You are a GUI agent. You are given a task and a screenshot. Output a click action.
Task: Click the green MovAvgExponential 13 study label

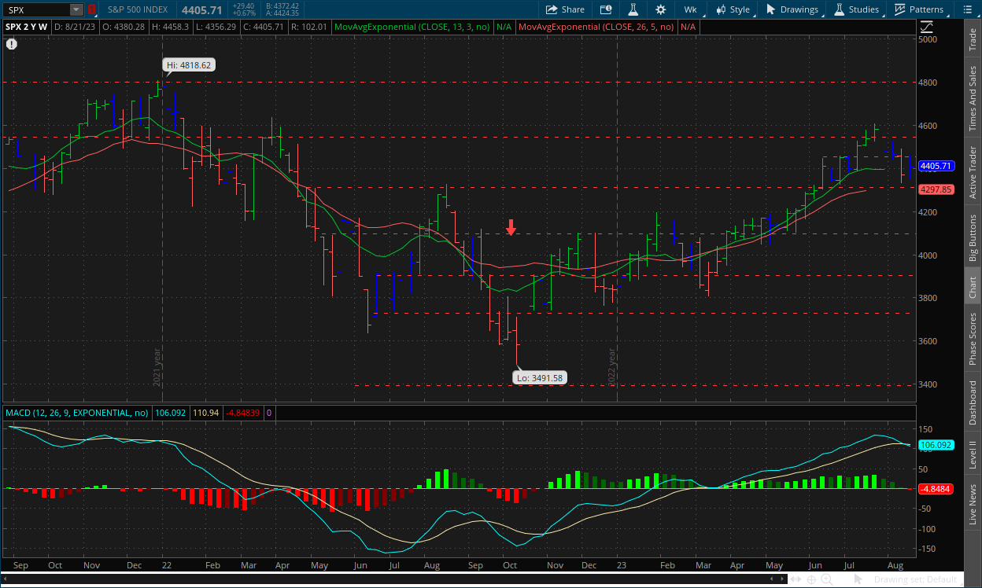[412, 27]
